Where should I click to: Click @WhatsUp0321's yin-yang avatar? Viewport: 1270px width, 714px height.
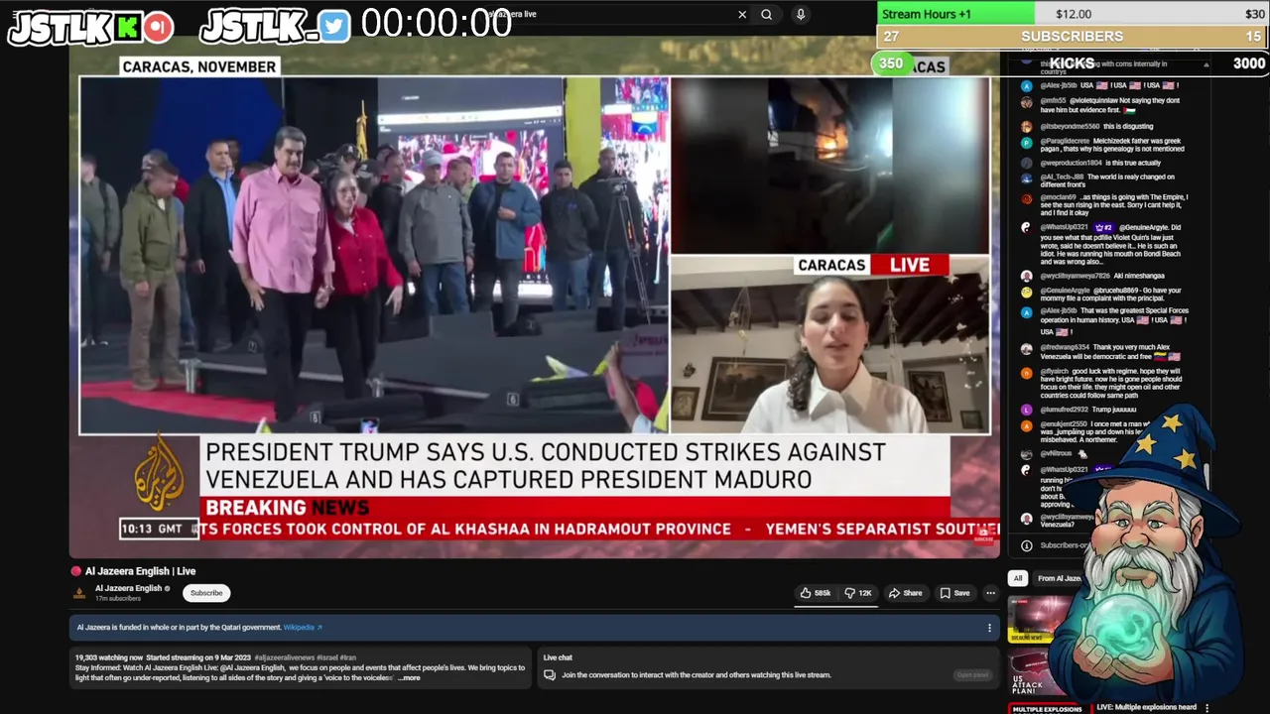pos(1027,228)
